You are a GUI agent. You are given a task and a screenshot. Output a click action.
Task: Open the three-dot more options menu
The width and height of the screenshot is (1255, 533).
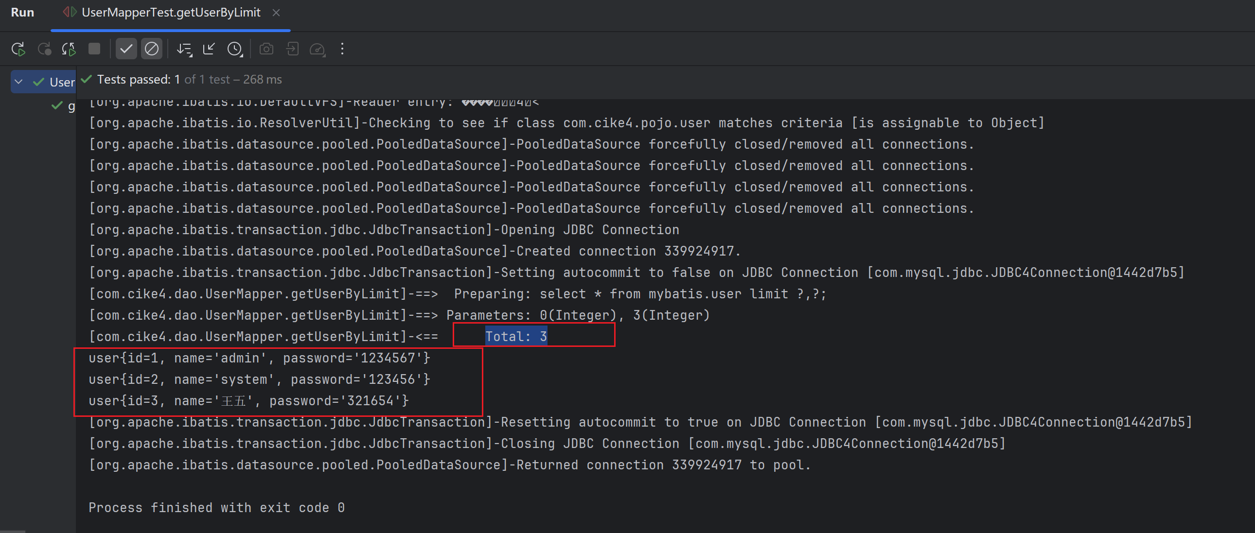click(342, 49)
